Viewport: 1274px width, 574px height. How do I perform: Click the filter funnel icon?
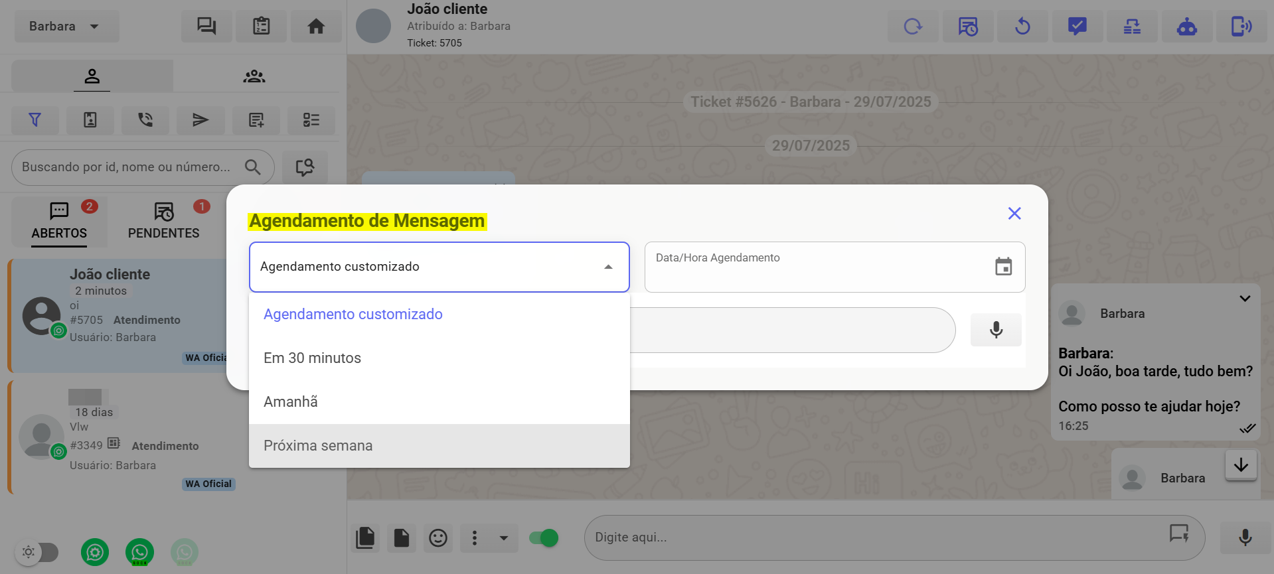click(x=35, y=120)
